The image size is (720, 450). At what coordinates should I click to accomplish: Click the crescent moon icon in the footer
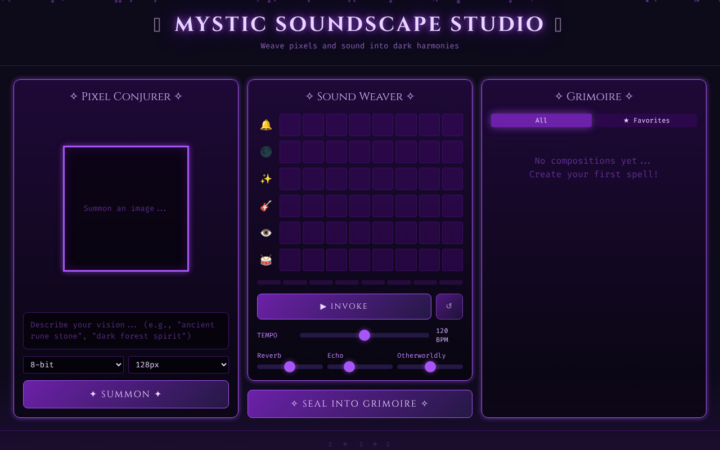(x=360, y=444)
